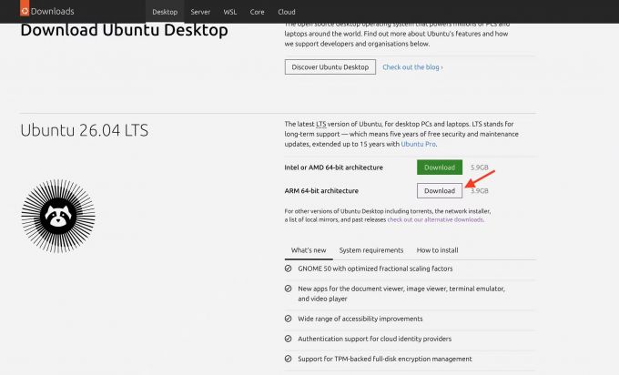Screen dimensions: 619x375
Task: Open the Ubuntu Pro link
Action: point(418,144)
